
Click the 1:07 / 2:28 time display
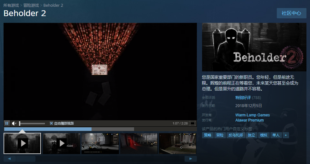[x=180, y=123]
